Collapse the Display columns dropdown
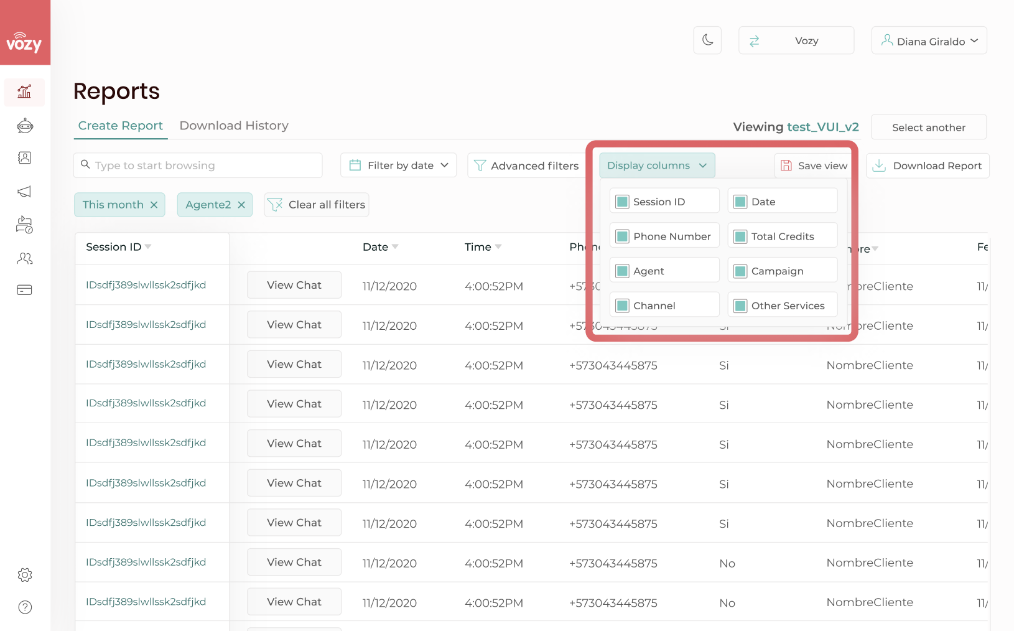 tap(657, 166)
